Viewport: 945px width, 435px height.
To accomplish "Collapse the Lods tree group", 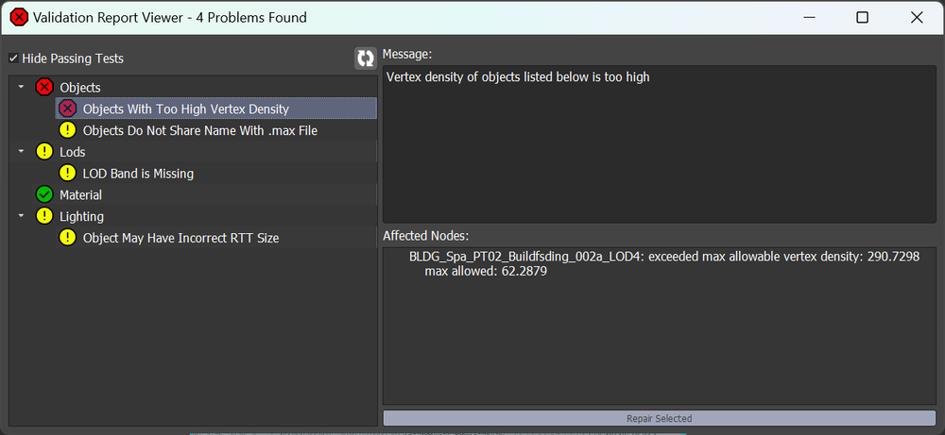I will [21, 152].
